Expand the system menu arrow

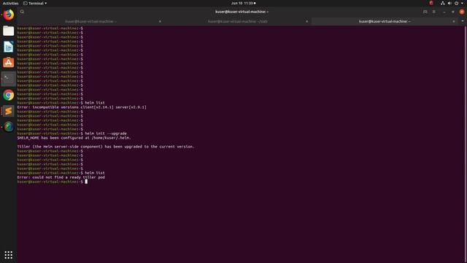click(462, 3)
